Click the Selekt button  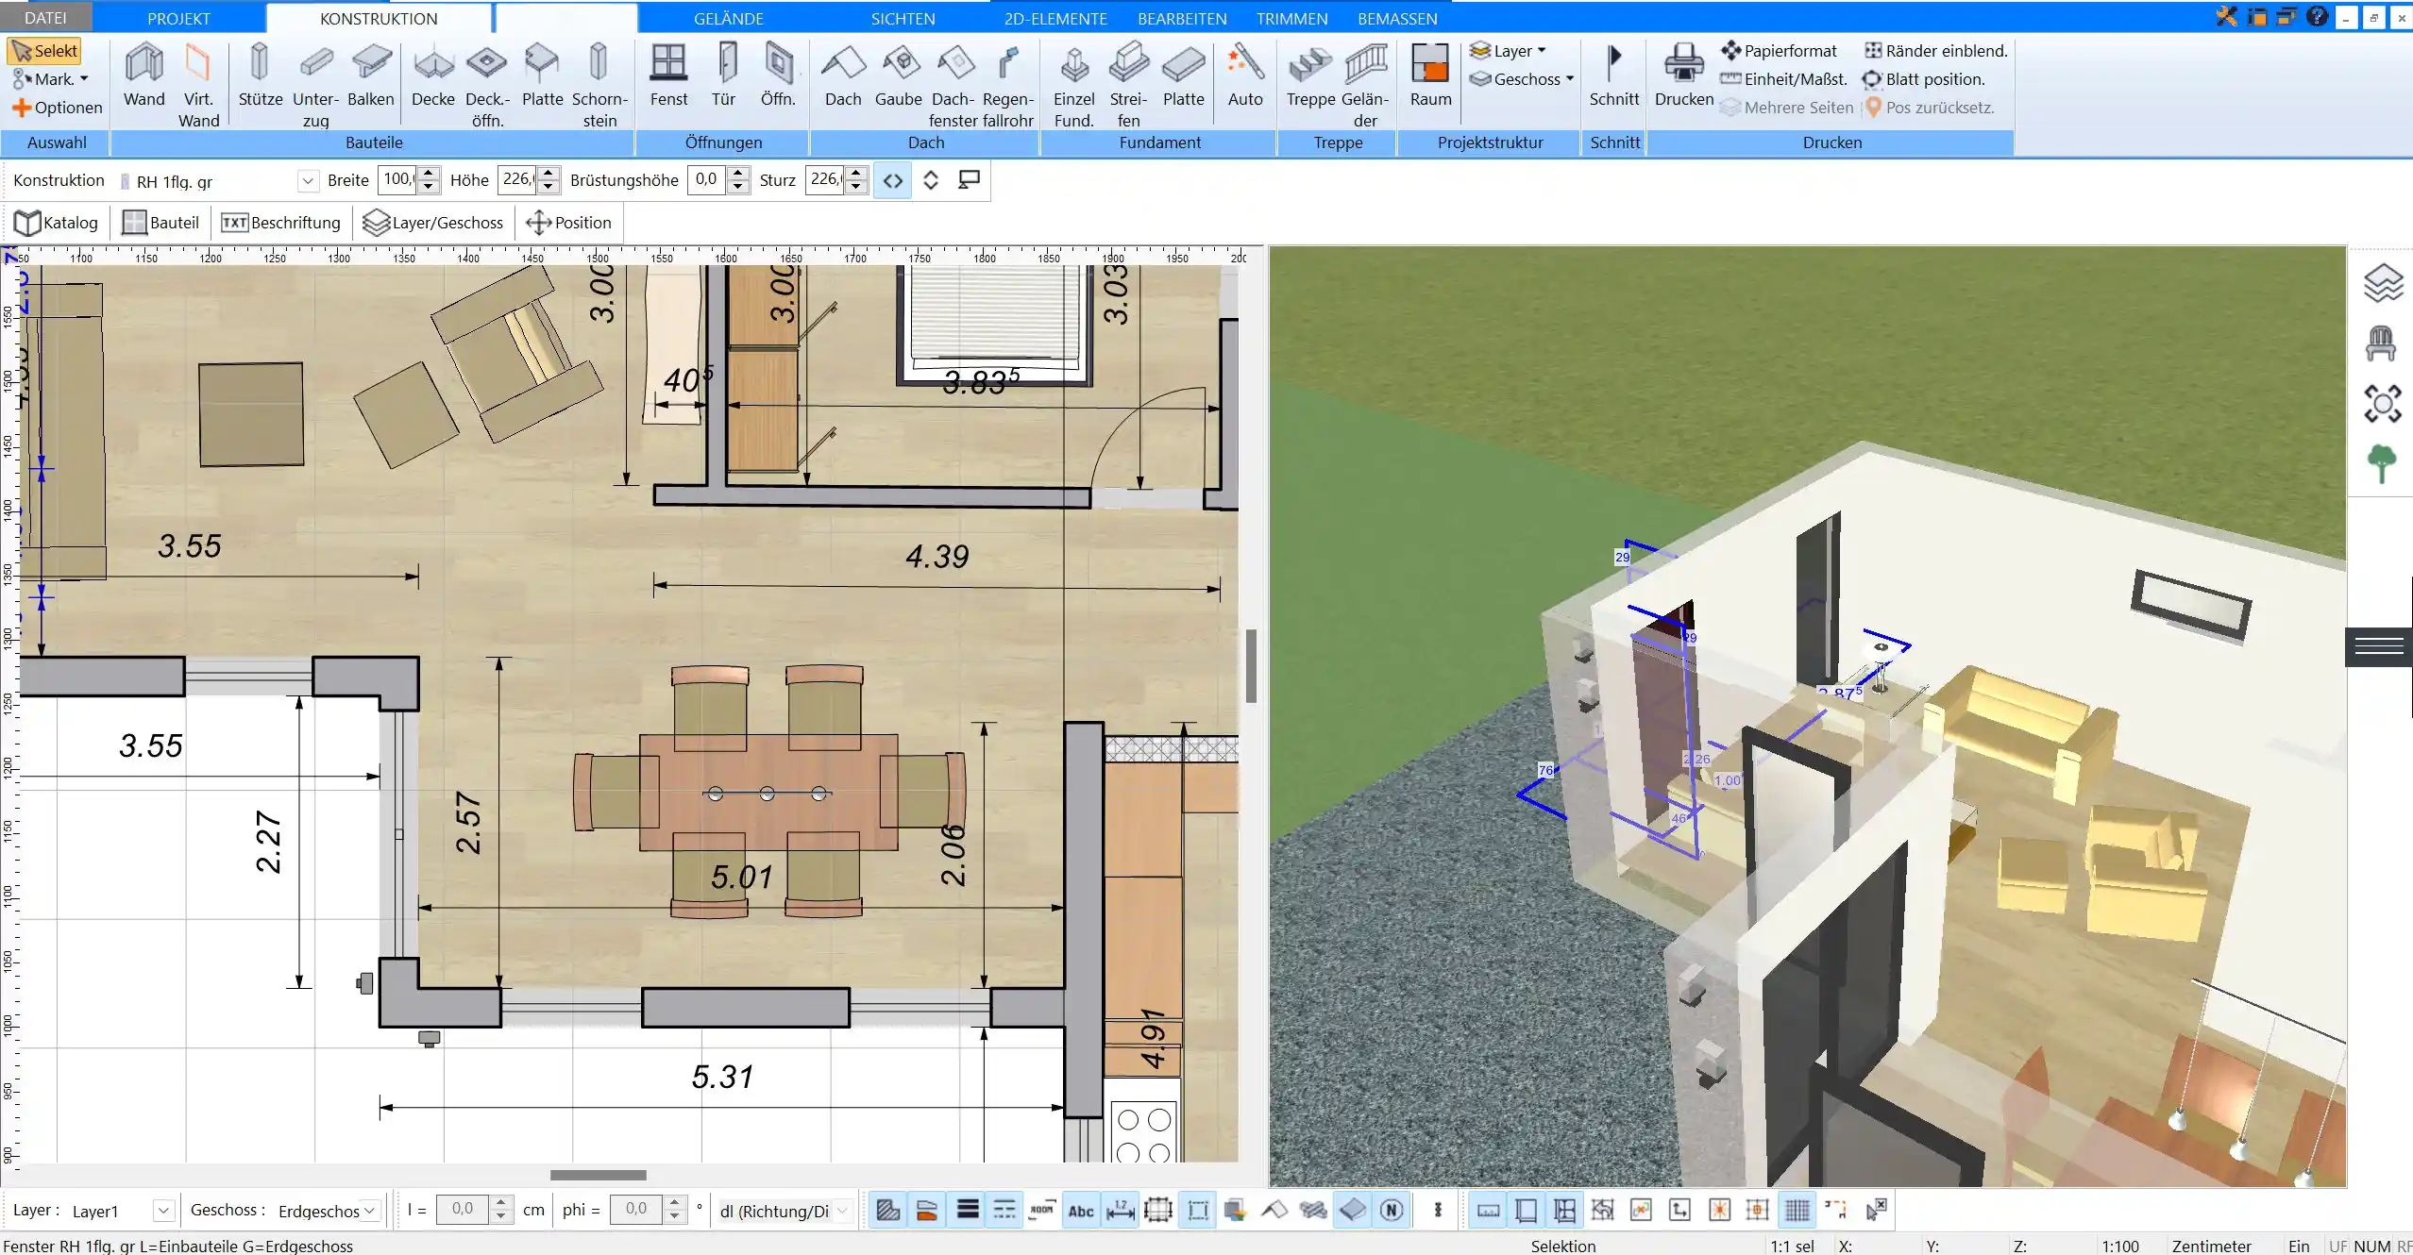pyautogui.click(x=44, y=51)
